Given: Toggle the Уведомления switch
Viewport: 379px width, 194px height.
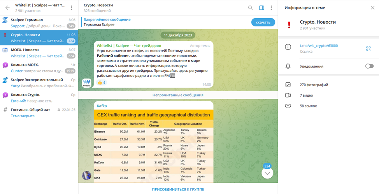Looking at the screenshot, I should (369, 66).
